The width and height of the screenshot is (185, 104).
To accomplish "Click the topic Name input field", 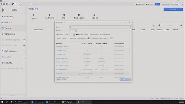I will pos(100,27).
